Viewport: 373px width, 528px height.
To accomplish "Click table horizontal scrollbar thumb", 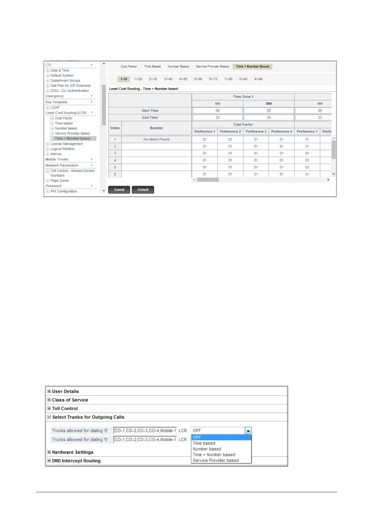I will coord(208,180).
